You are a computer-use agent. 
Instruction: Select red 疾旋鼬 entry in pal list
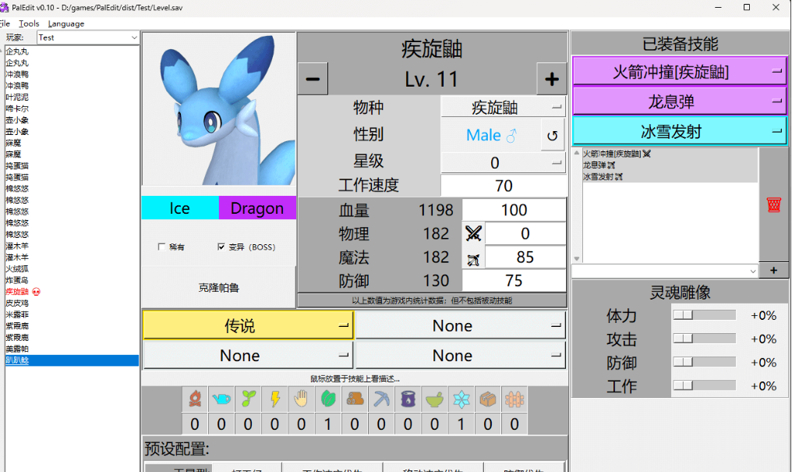click(x=17, y=292)
